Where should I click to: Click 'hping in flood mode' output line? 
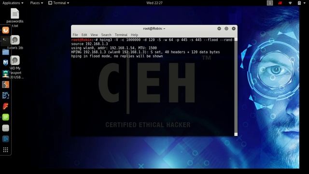[x=117, y=56]
